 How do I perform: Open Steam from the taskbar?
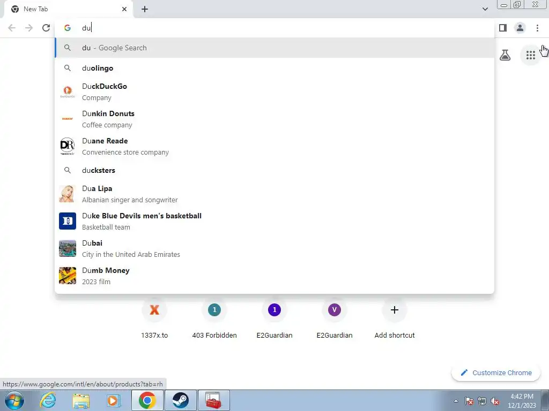tap(180, 400)
